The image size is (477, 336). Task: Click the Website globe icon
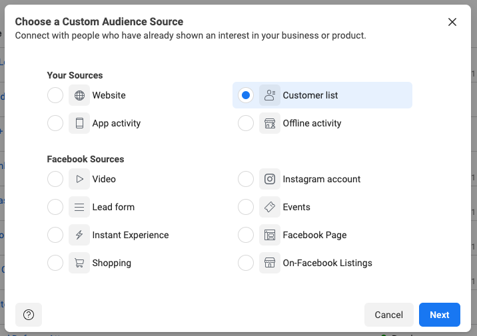(x=79, y=95)
